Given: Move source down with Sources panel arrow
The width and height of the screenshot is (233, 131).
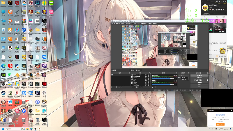Looking at the screenshot, I should (142, 87).
